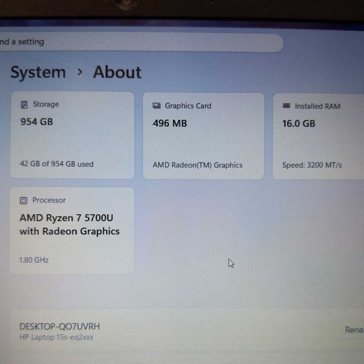Image resolution: width=364 pixels, height=364 pixels.
Task: Open the Storage card
Action: click(x=72, y=135)
